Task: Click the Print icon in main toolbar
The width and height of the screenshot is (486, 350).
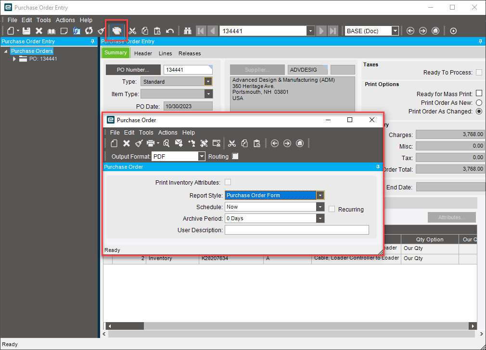Action: pyautogui.click(x=116, y=31)
